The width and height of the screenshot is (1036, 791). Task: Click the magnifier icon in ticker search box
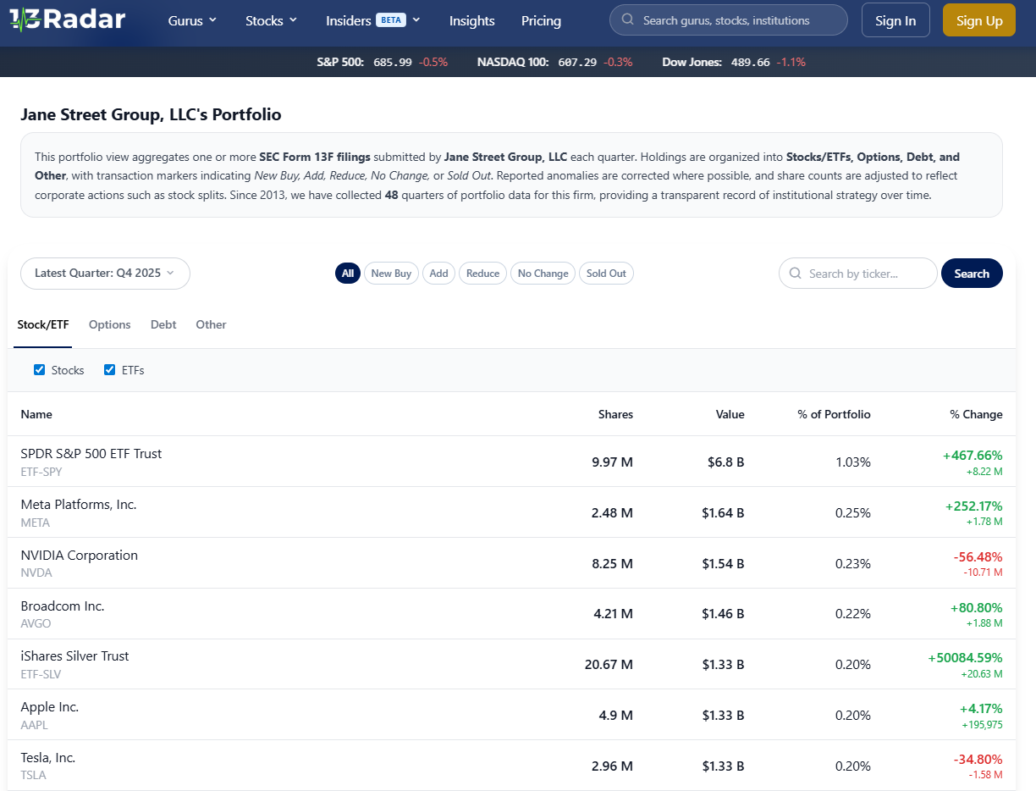tap(795, 274)
